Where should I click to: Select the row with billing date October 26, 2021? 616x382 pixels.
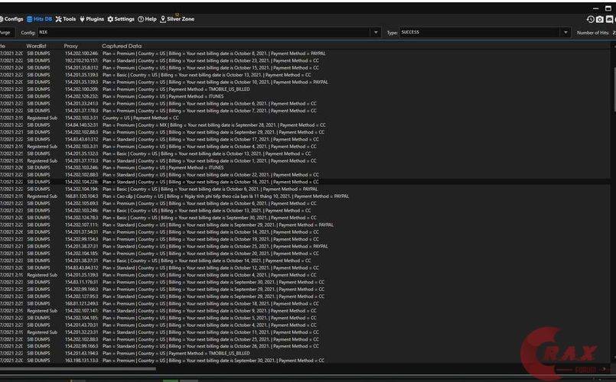tap(305, 346)
